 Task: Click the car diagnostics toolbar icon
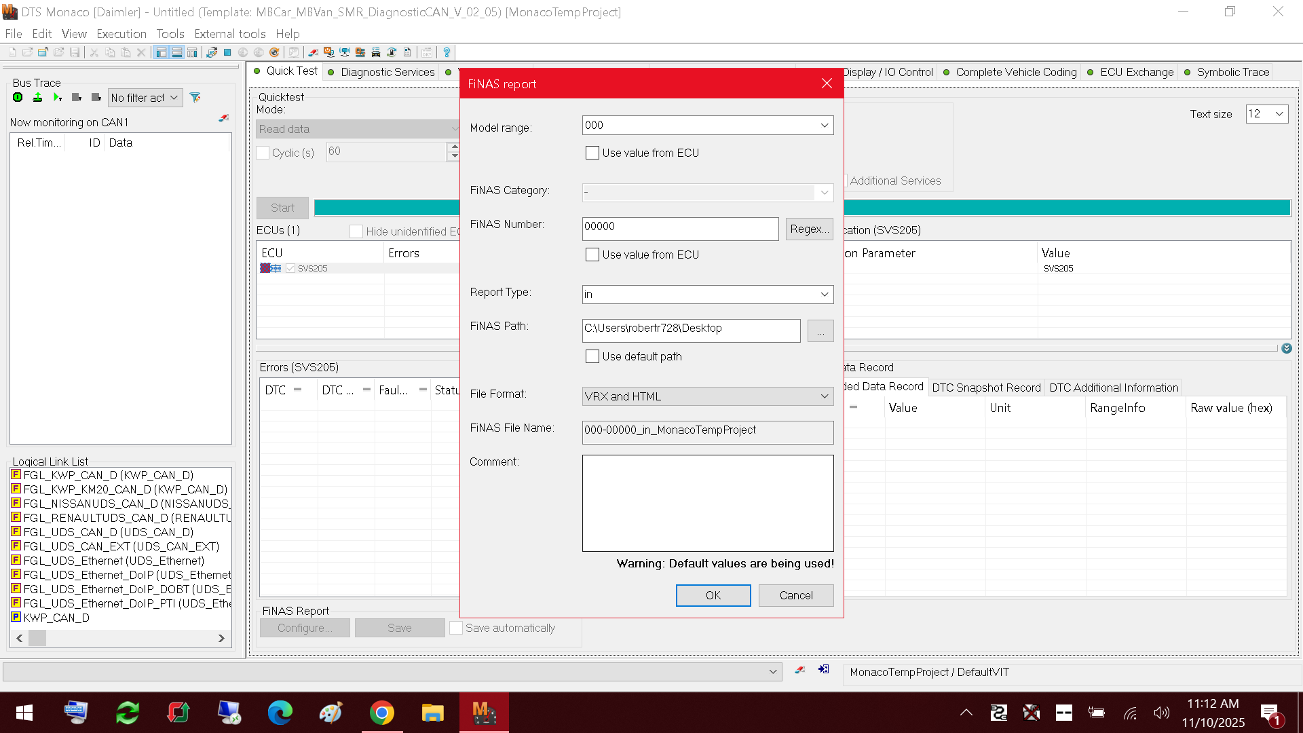(376, 52)
